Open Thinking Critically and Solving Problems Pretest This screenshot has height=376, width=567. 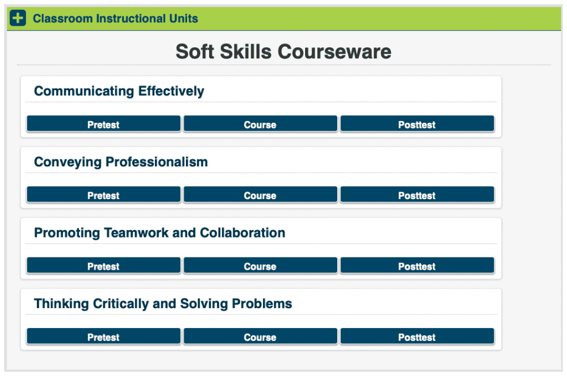point(103,337)
